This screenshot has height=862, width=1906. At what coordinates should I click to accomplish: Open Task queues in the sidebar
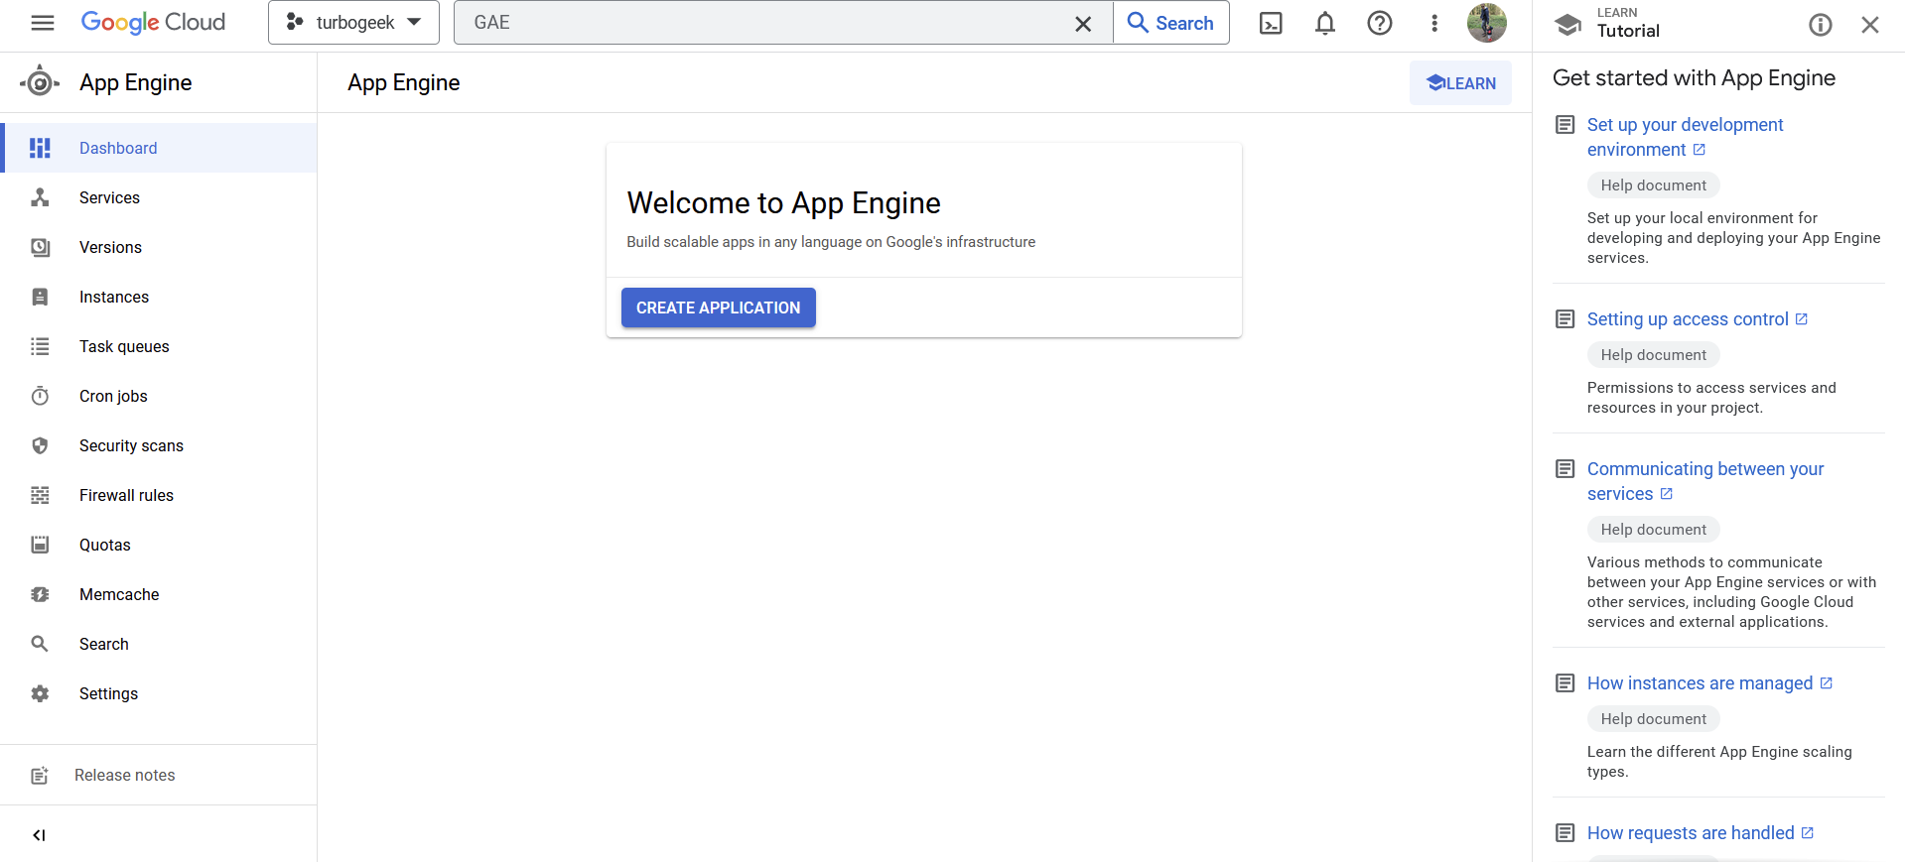159,346
